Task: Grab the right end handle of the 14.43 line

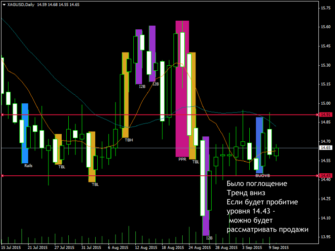Action: click(x=317, y=176)
